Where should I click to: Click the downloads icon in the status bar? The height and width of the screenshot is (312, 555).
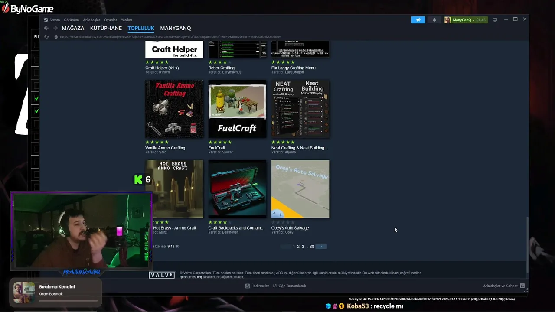click(248, 286)
